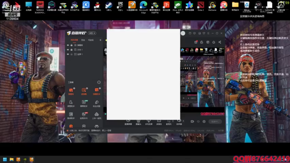The width and height of the screenshot is (290, 163).
Task: Add a 摄像头 camera source
Action: (x=138, y=122)
